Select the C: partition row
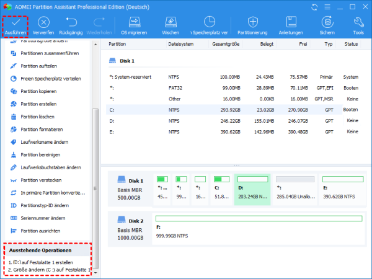This screenshot has width=372, height=279. coord(234,110)
